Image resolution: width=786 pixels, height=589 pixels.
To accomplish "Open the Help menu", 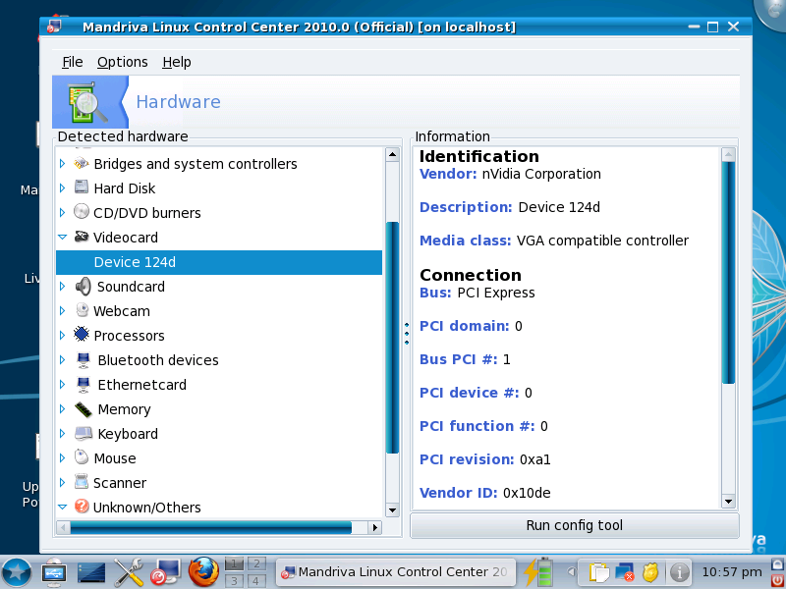I will (x=177, y=62).
